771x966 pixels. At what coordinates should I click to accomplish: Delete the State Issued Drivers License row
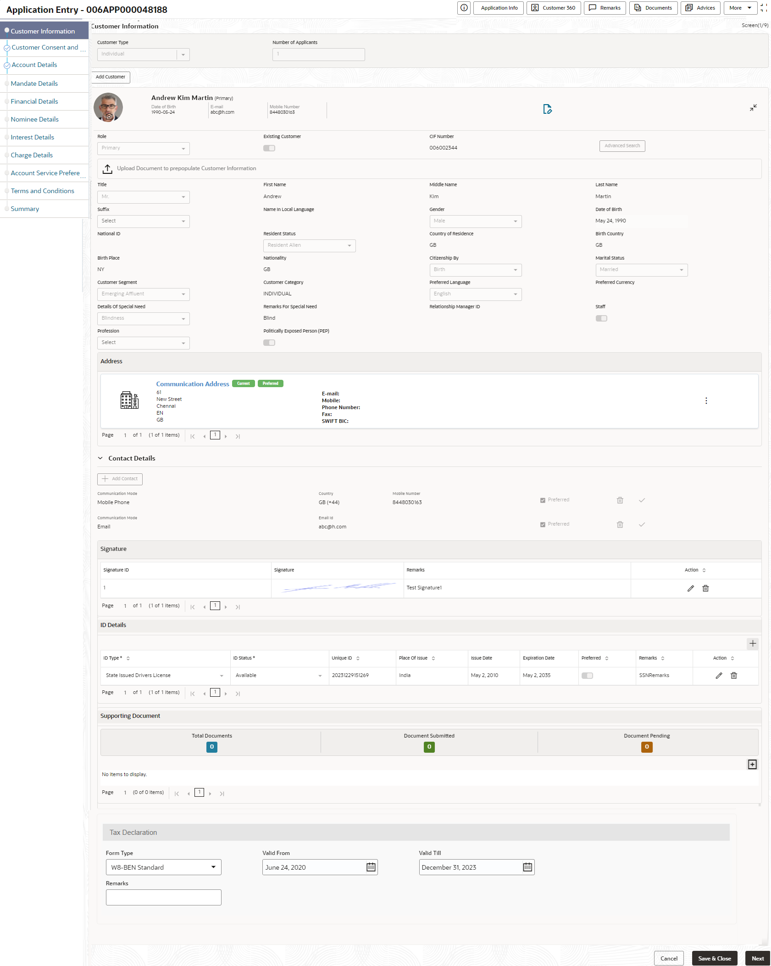(x=733, y=676)
